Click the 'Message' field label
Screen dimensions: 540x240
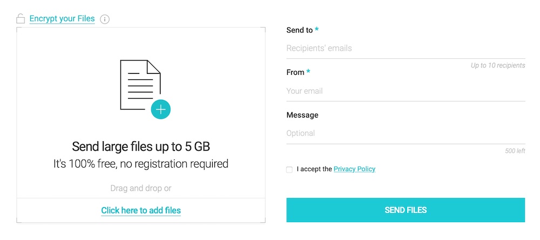coord(302,115)
